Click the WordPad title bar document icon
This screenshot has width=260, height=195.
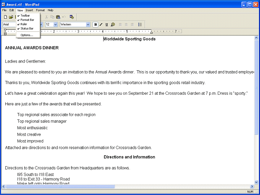[3, 4]
